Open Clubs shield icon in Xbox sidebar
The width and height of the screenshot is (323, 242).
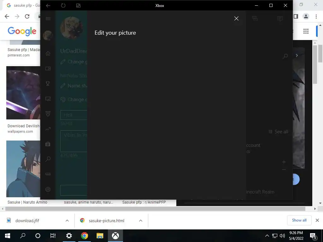click(x=48, y=114)
